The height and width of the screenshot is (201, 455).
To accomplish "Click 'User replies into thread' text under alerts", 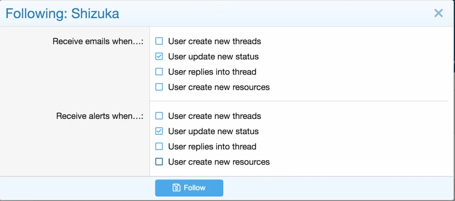I will (x=212, y=147).
